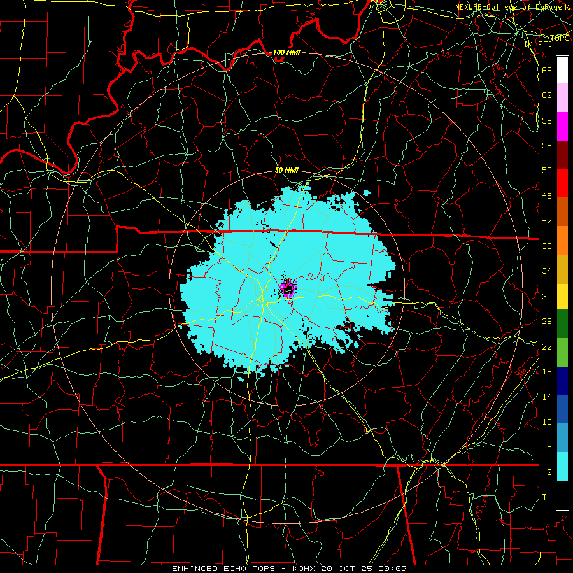Viewport: 573px width, 573px height.
Task: Click the "58" scale value
Action: (547, 120)
